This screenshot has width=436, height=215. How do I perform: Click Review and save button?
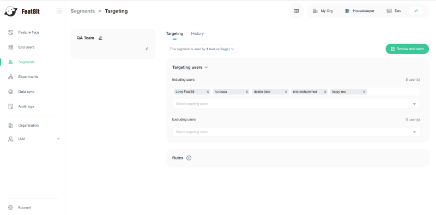point(407,49)
